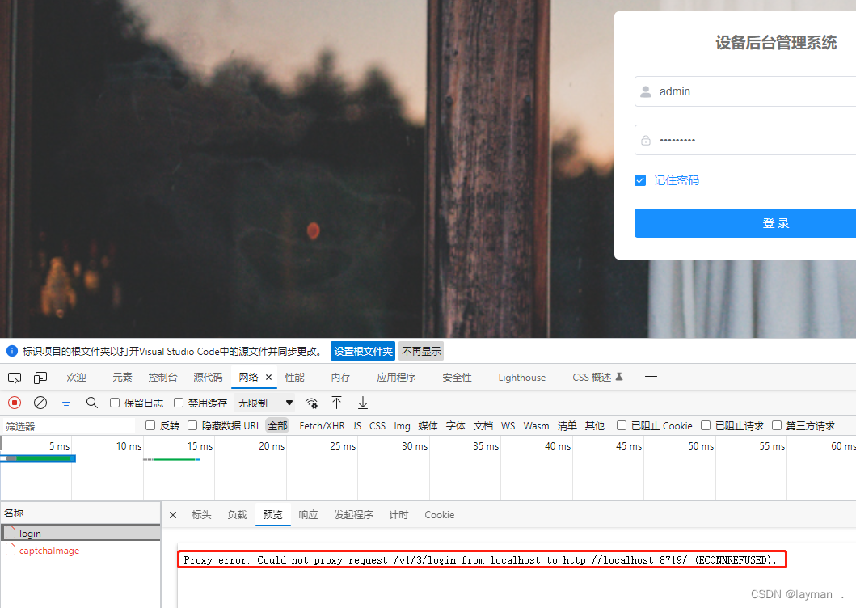Toggle device emulation icon
Screen dimensions: 856x608
(40, 378)
